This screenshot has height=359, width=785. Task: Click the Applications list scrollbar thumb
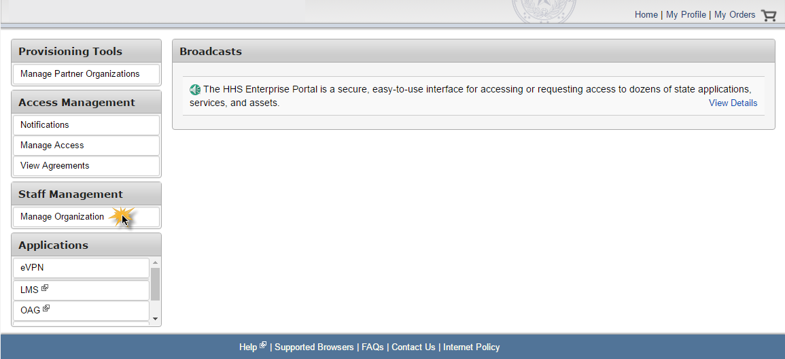155,284
